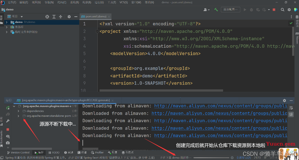Open the Maven tool window on right strip
The height and width of the screenshot is (160, 299).
coord(297,38)
